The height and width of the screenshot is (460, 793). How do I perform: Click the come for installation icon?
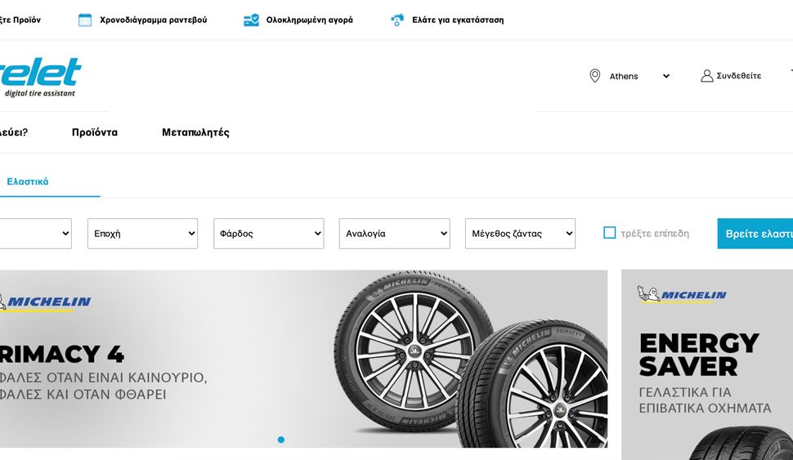pos(397,20)
